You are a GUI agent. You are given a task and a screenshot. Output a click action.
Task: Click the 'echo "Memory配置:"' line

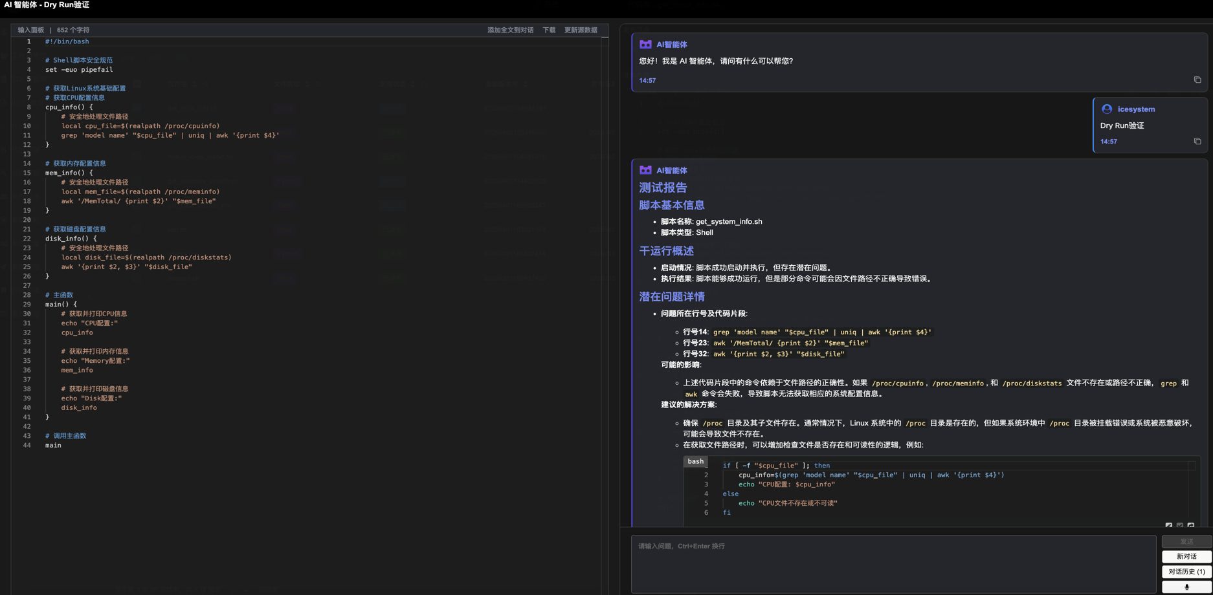[x=96, y=360]
